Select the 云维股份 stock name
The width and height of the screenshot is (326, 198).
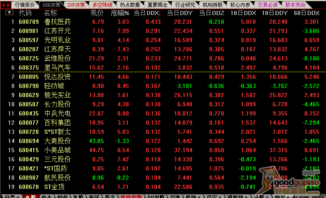pyautogui.click(x=57, y=58)
